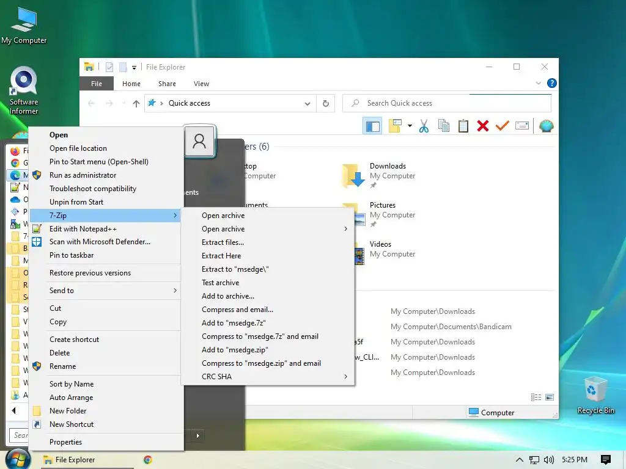Open the action center notification icon

click(606, 460)
